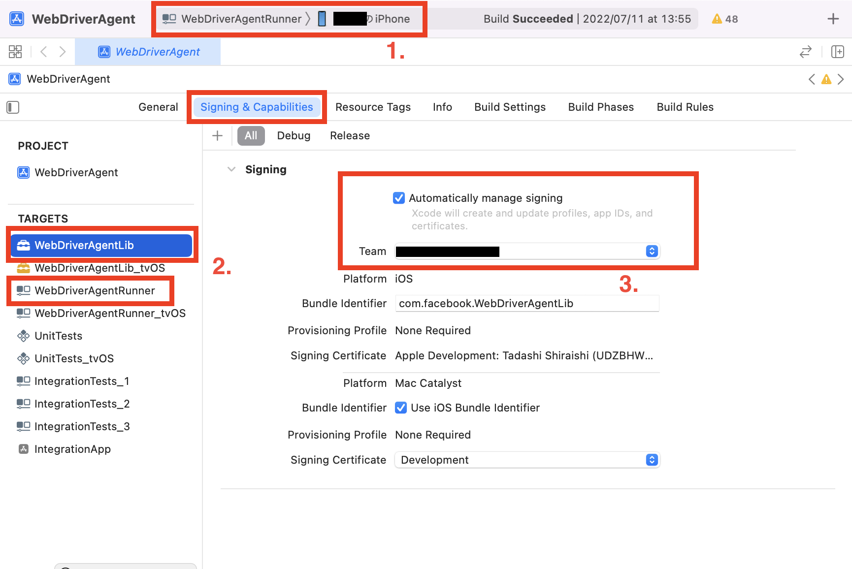Click the Build Succeeded status bar
This screenshot has width=852, height=569.
pos(587,19)
